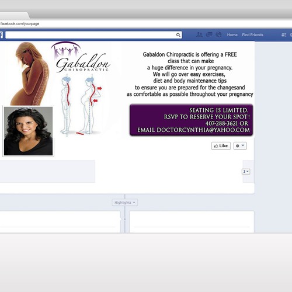This screenshot has height=292, width=292.
Task: Click the privacy shortcuts icon
Action: tap(284, 35)
